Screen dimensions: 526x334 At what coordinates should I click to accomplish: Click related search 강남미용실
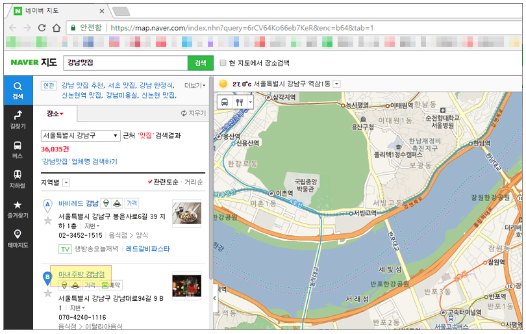coord(121,96)
